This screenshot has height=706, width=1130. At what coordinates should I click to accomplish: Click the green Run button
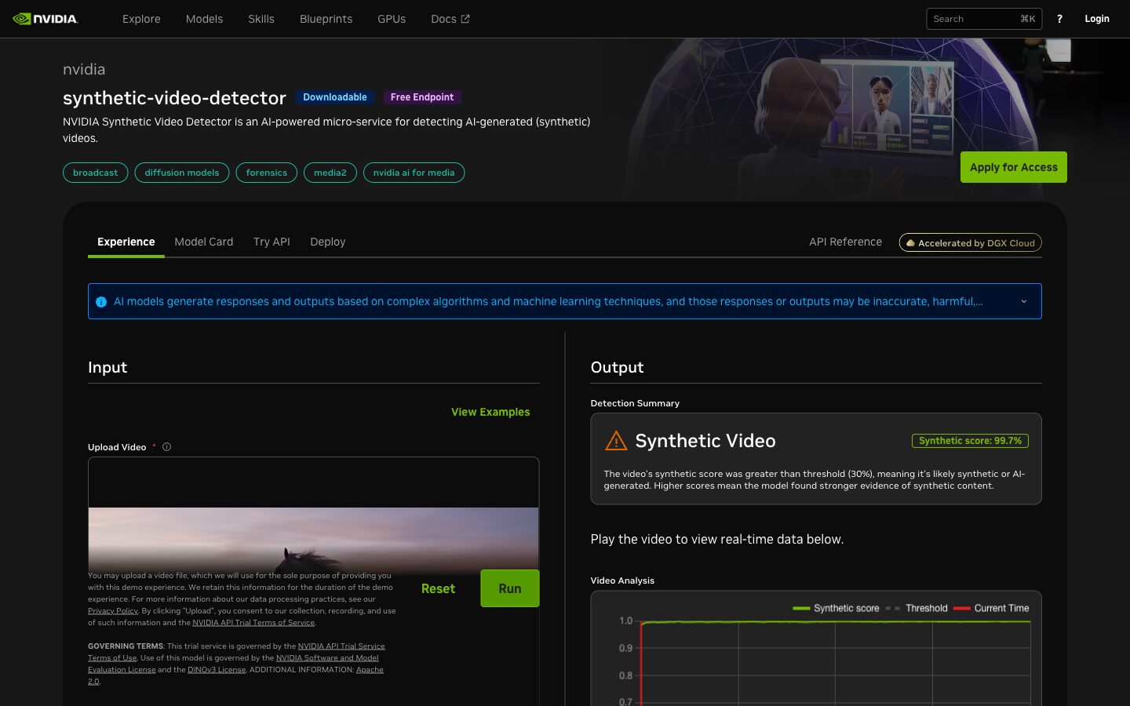coord(510,588)
